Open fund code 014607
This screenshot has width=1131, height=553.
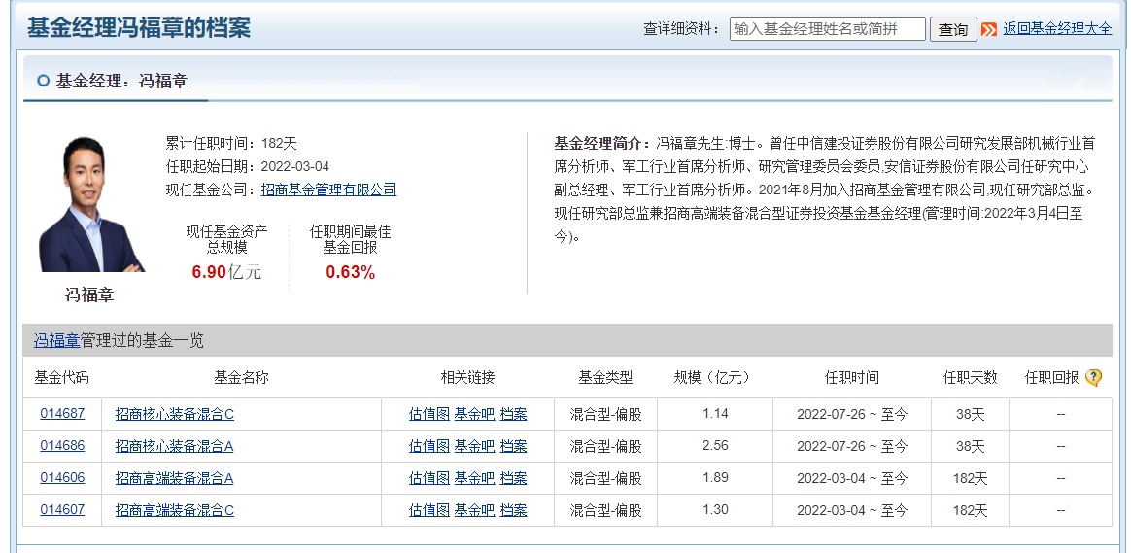coord(62,510)
